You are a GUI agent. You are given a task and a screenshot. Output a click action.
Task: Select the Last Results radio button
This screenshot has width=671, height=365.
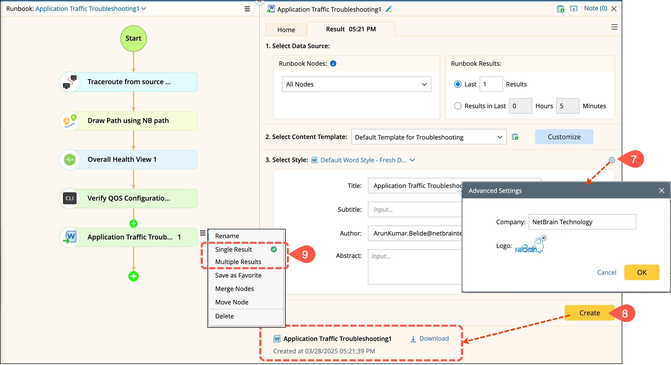(458, 84)
